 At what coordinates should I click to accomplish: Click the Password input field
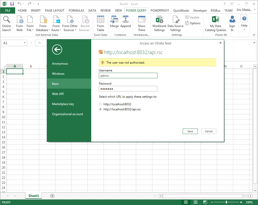128,89
